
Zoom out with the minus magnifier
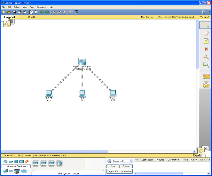tap(64, 12)
